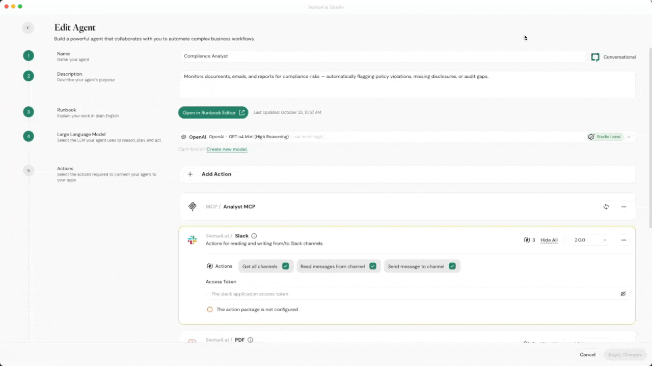Enable the Get all channels action checkbox
652x366 pixels.
point(285,266)
